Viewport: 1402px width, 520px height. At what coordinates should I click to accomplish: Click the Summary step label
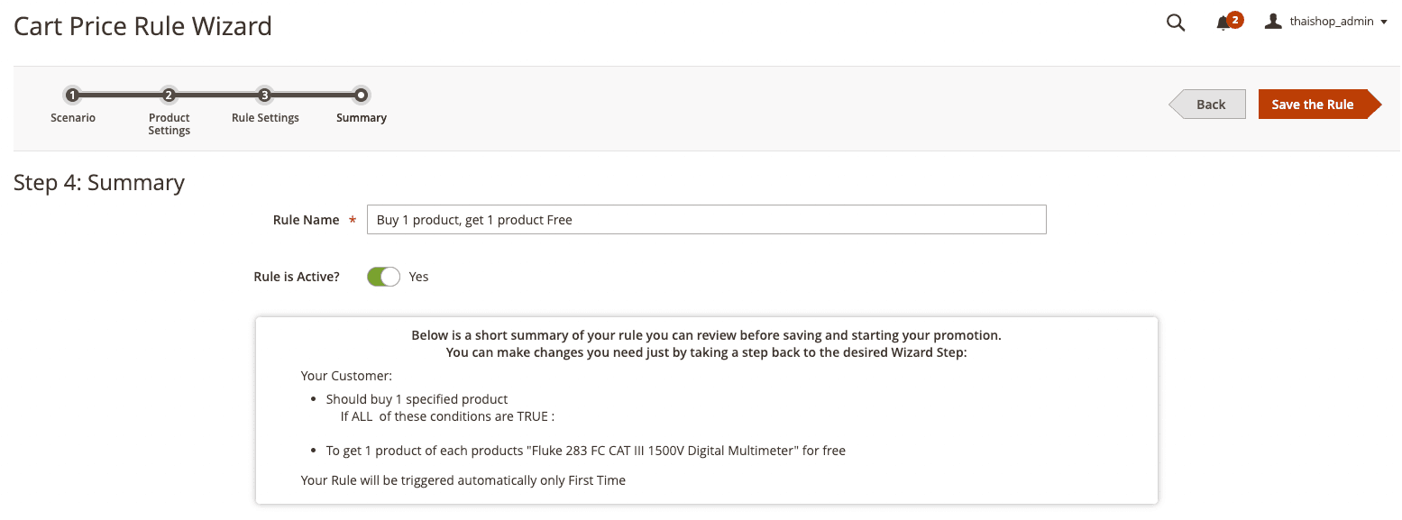(362, 118)
